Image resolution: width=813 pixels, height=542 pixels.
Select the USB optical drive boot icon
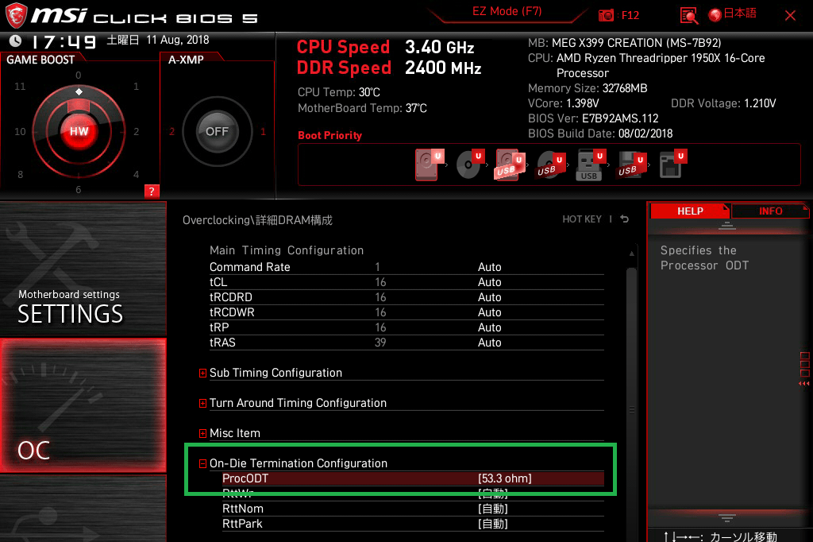551,165
